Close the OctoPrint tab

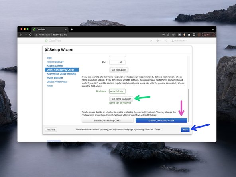pyautogui.click(x=66, y=29)
